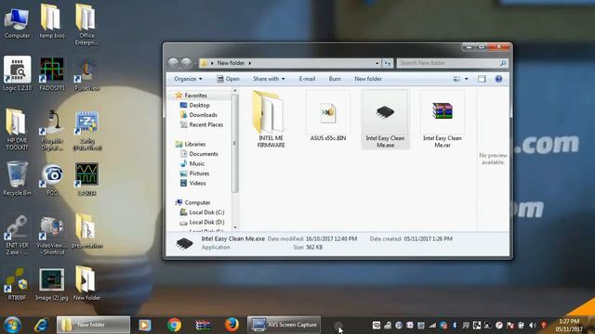The width and height of the screenshot is (595, 334).
Task: Select the Intel Easy Clean Me.rar archive
Action: pos(443,120)
